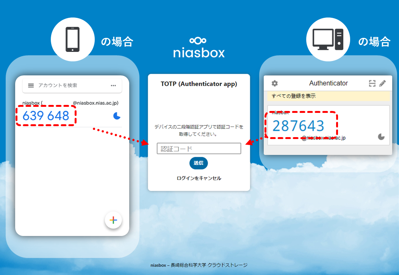Click the TOTP (Authenticator app) heading
The width and height of the screenshot is (399, 275).
[199, 84]
